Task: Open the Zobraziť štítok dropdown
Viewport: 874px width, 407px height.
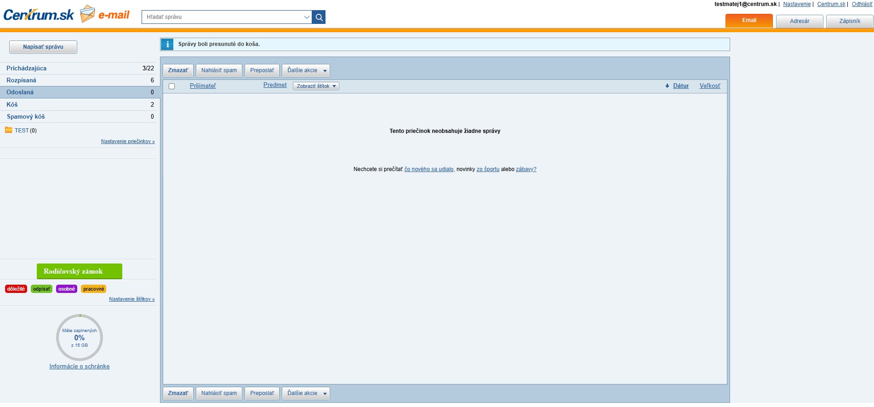Action: [316, 86]
